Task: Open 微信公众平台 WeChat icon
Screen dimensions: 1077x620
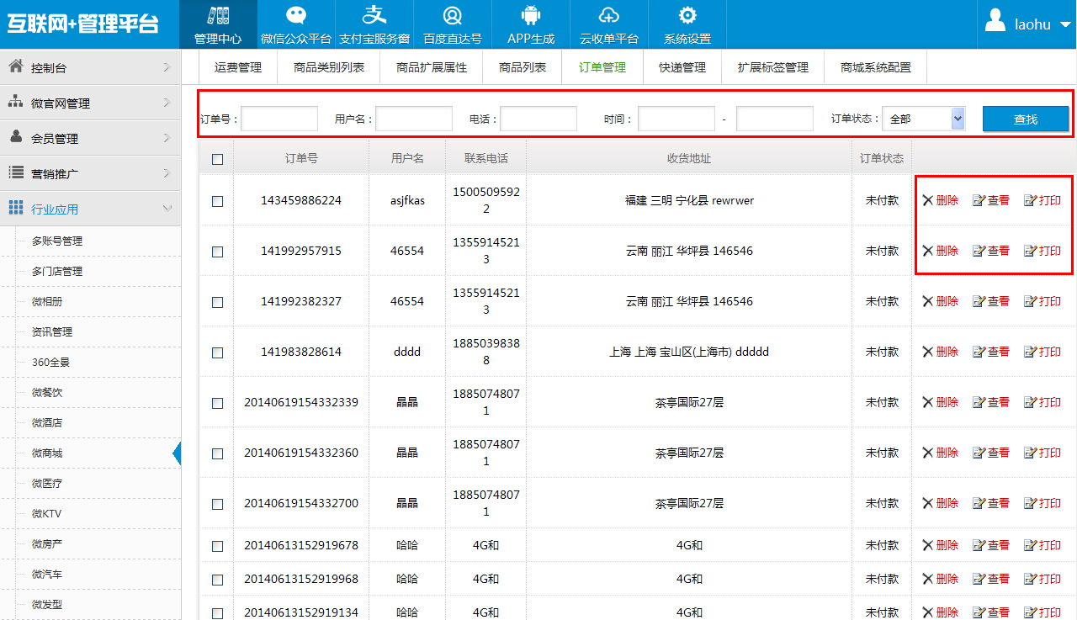Action: 296,15
